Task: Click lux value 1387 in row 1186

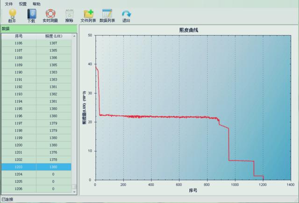Action: [53, 43]
